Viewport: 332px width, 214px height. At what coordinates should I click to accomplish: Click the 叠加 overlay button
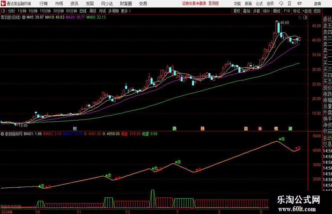[247, 11]
